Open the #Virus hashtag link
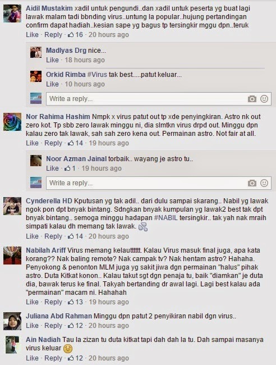 pyautogui.click(x=97, y=75)
